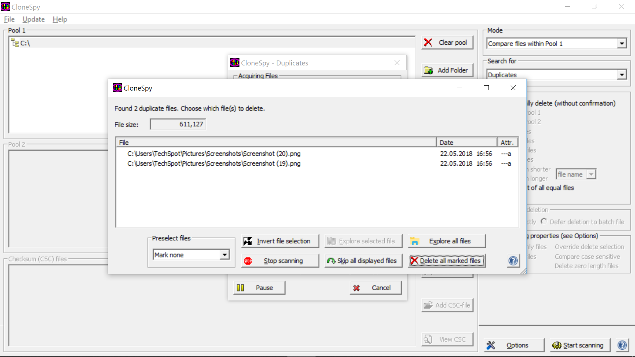The width and height of the screenshot is (635, 357).
Task: Open the Update menu
Action: tap(33, 19)
